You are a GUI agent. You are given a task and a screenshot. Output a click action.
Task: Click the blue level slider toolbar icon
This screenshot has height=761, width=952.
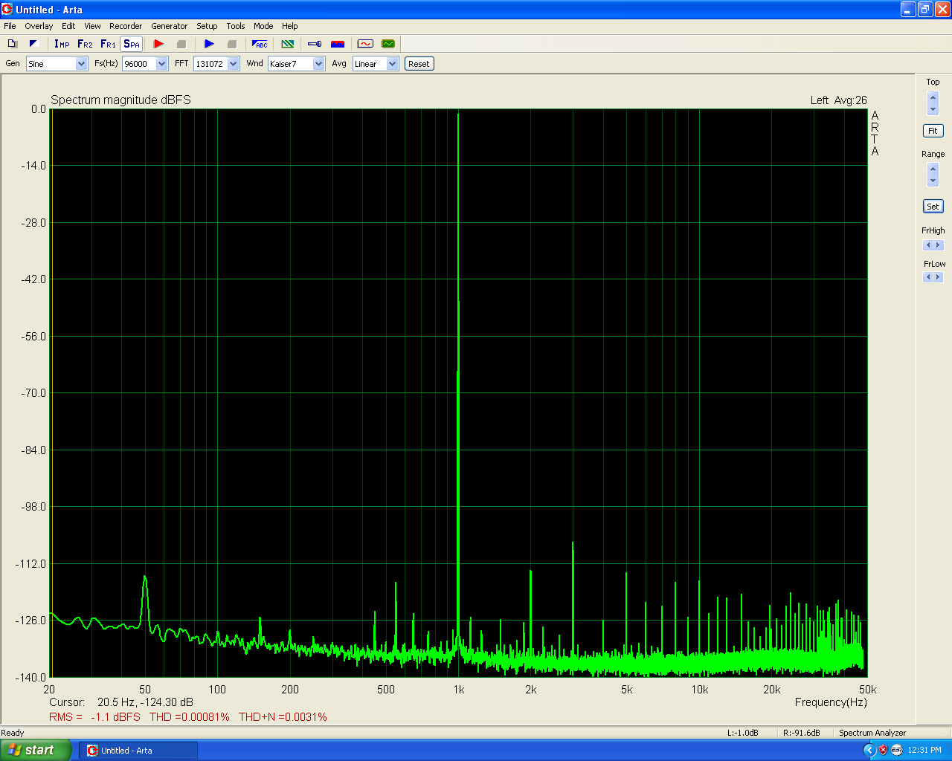(x=315, y=44)
